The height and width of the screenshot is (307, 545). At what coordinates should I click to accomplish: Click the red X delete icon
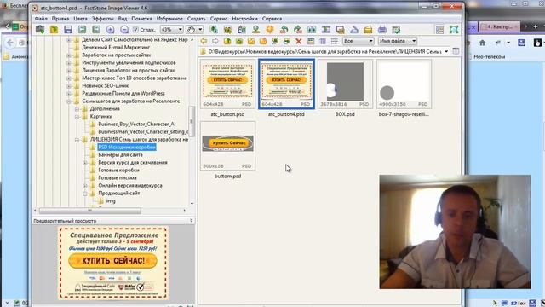click(299, 41)
